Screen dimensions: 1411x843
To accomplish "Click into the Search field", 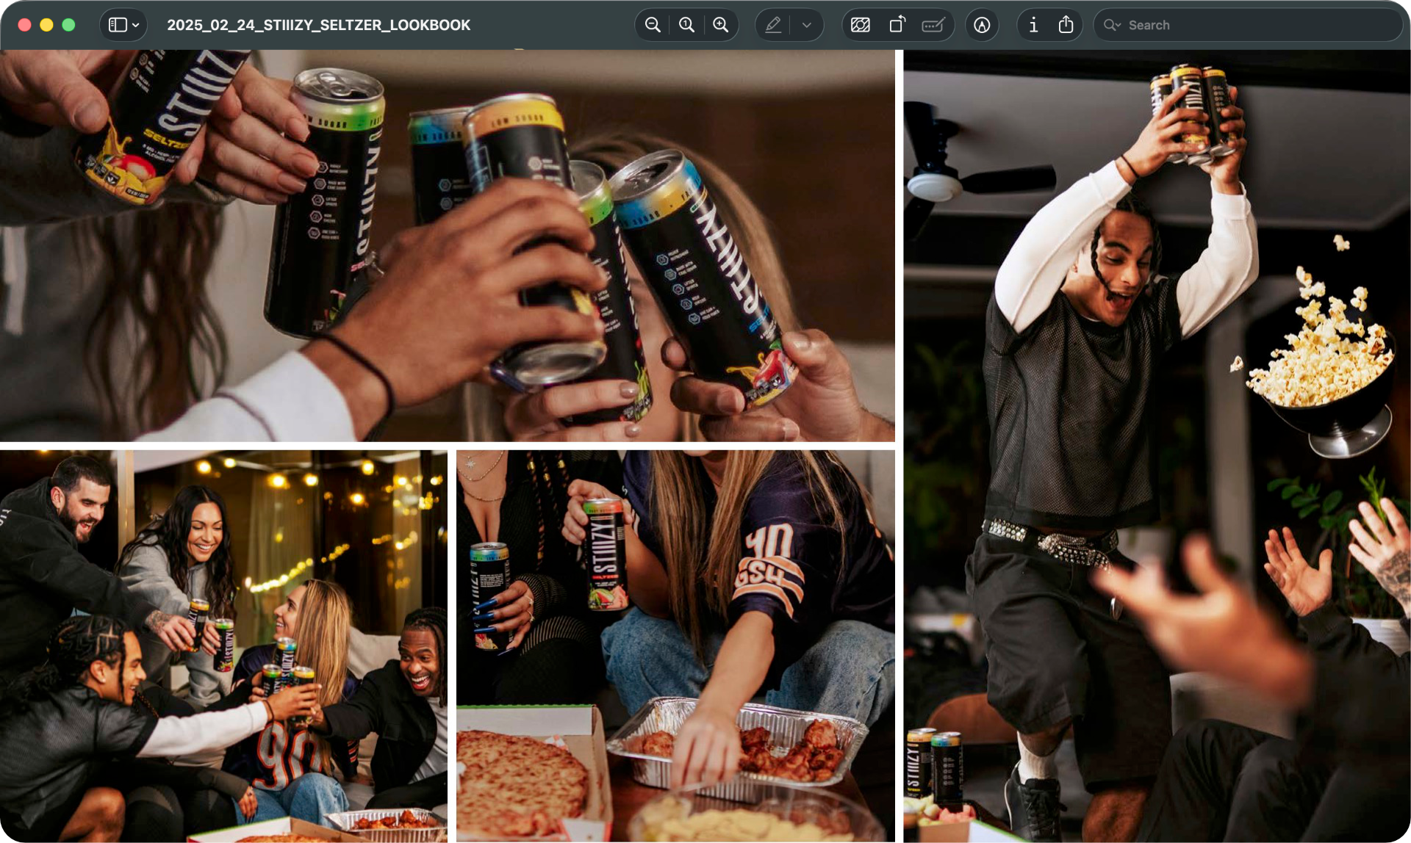I will coord(1249,24).
